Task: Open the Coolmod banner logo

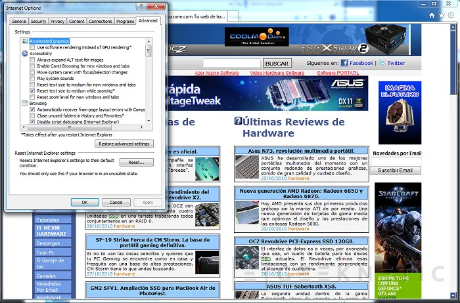Action: pos(257,37)
